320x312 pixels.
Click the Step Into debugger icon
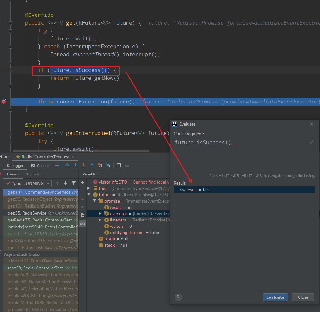point(76,165)
